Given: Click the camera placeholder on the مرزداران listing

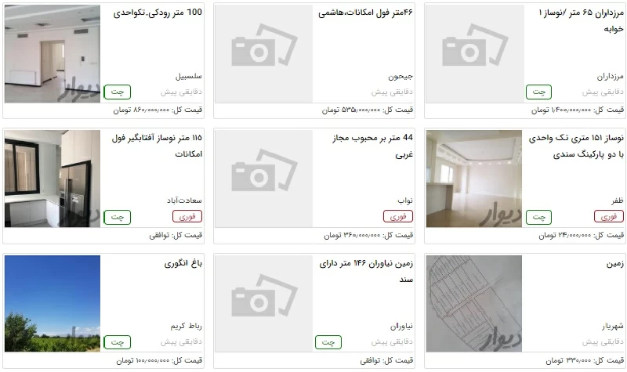Looking at the screenshot, I should [x=475, y=53].
